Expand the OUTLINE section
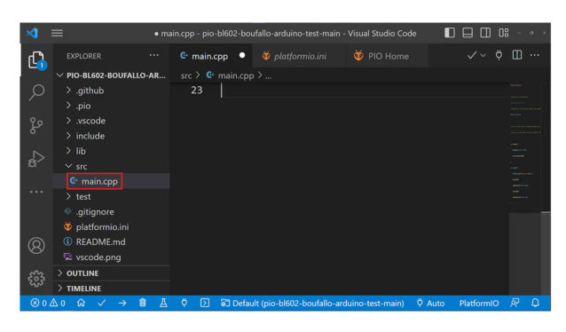This screenshot has height=332, width=566. pos(111,273)
